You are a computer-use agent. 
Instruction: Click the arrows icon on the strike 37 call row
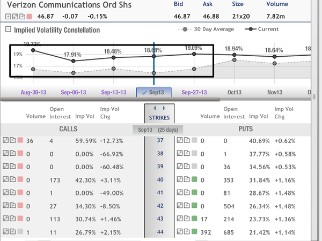6,140
